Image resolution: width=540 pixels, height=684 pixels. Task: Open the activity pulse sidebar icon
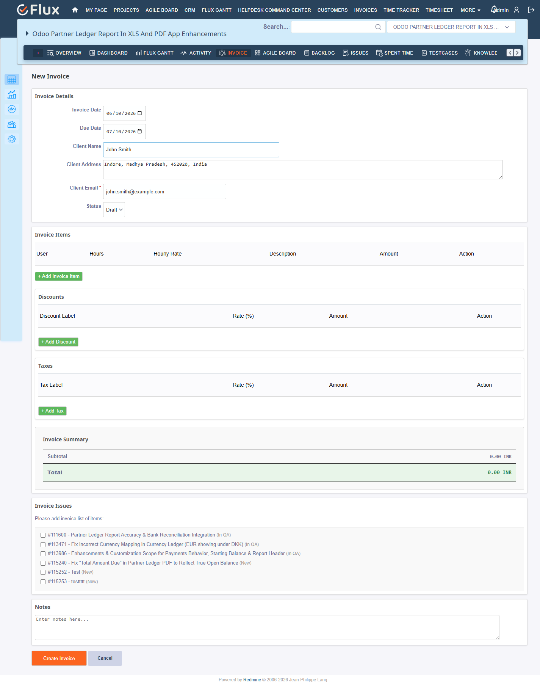tap(12, 109)
